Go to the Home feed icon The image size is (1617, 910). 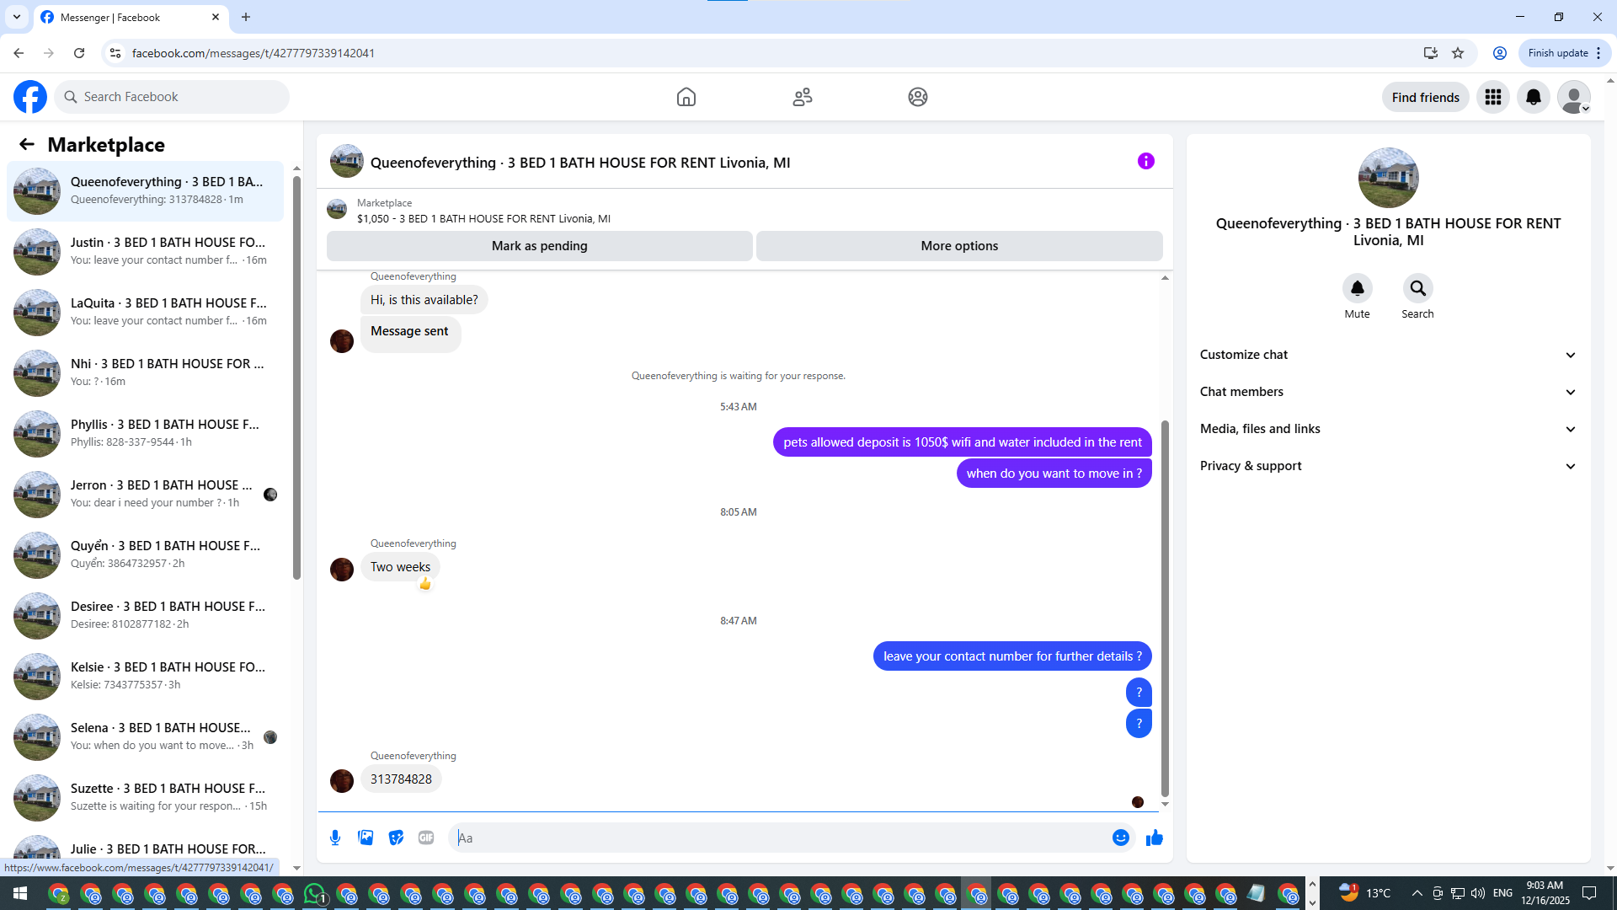click(686, 97)
